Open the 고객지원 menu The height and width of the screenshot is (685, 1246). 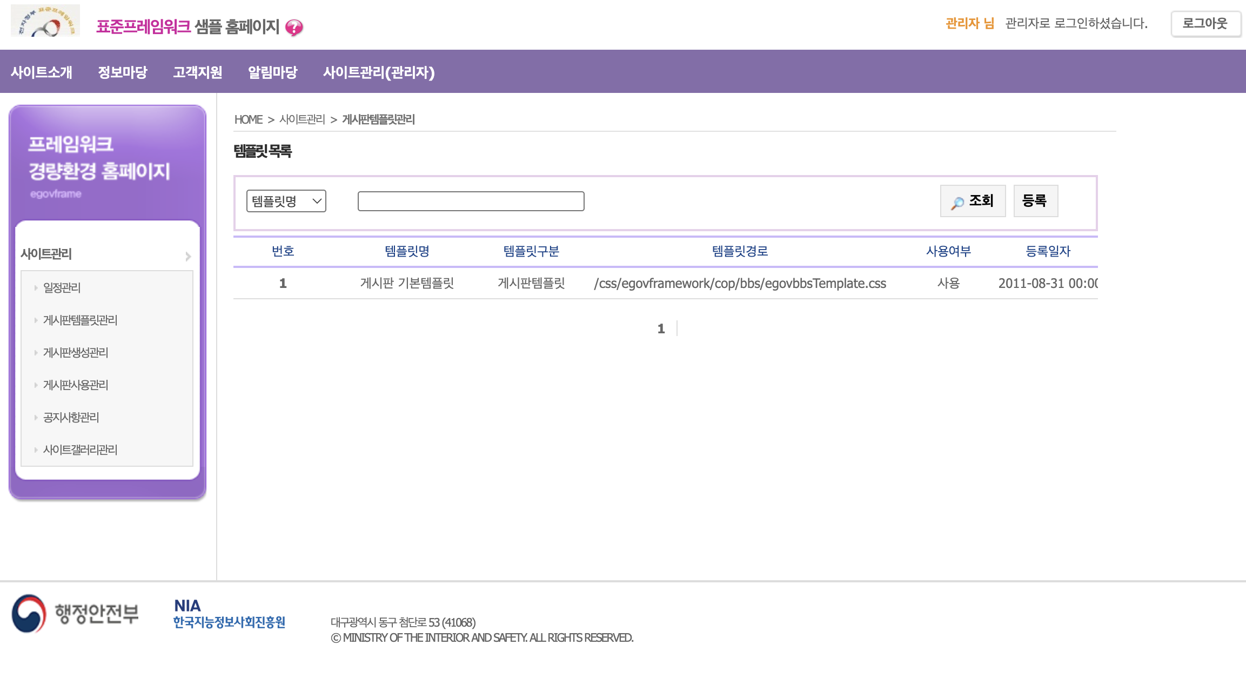coord(198,72)
